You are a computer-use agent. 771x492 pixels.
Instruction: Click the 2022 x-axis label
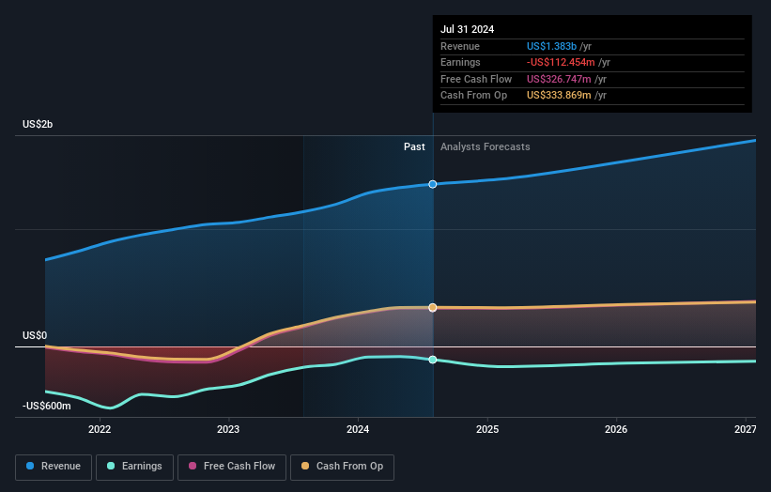[100, 430]
